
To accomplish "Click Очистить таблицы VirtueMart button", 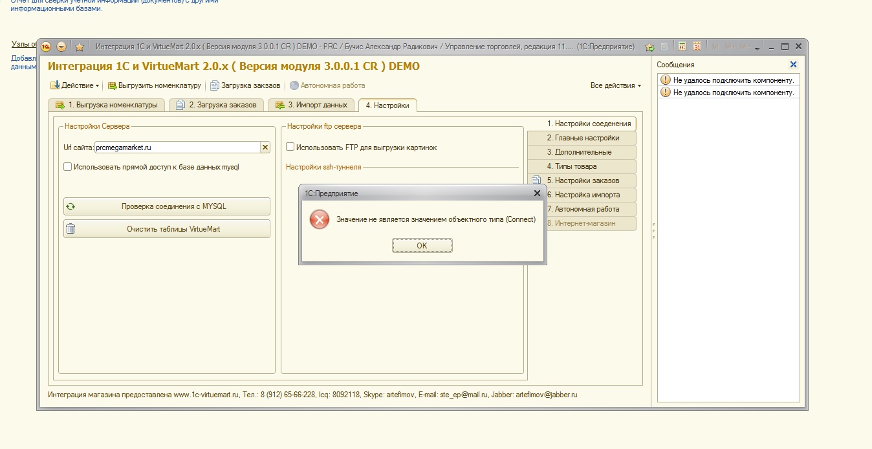I will coord(167,229).
